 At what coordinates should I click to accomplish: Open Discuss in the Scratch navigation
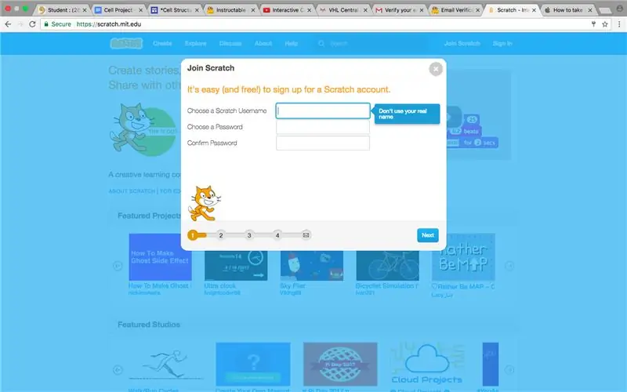coord(230,43)
